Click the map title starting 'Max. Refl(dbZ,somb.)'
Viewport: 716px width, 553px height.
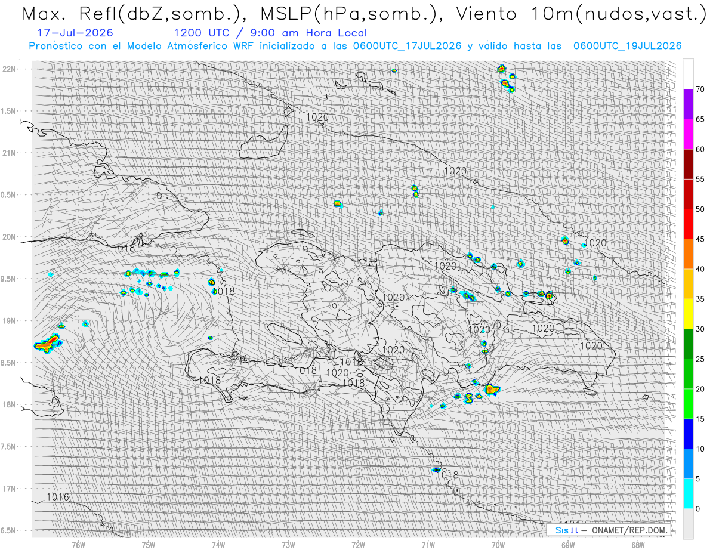363,14
